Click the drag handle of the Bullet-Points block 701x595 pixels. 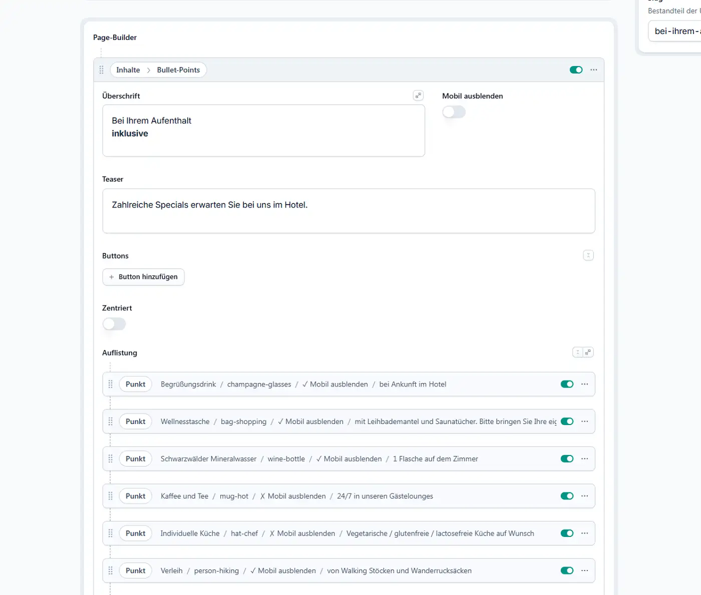pyautogui.click(x=102, y=70)
